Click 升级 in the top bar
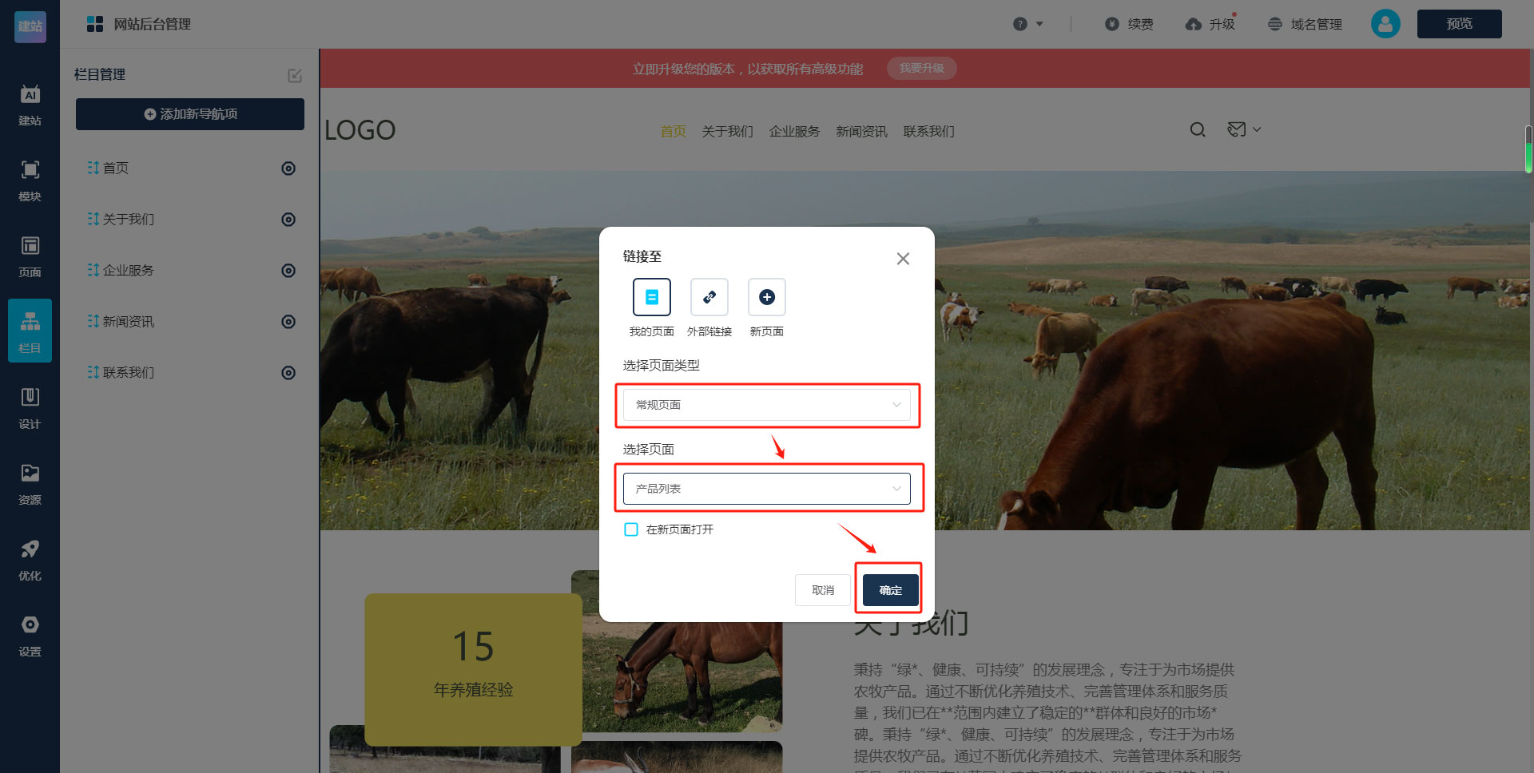Screen dimensions: 1534x773 (1210, 24)
